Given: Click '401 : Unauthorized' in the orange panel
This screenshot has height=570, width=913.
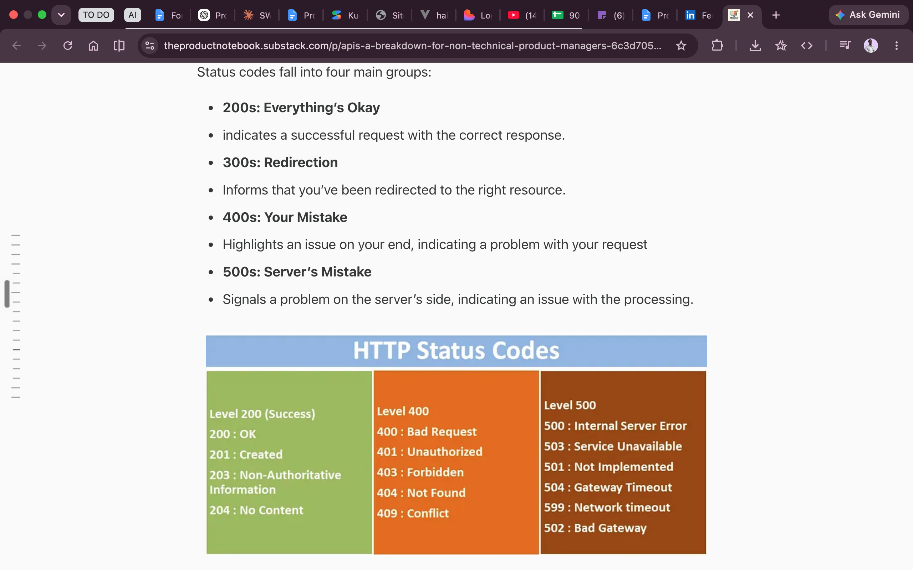Looking at the screenshot, I should (x=429, y=452).
